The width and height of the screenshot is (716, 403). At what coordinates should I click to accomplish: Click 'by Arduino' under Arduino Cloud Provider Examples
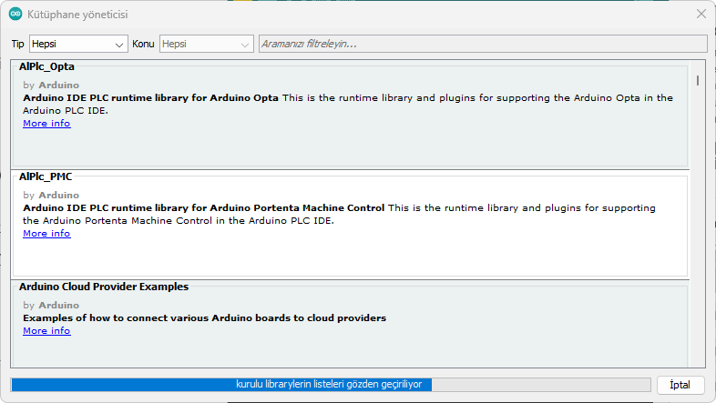[51, 306]
